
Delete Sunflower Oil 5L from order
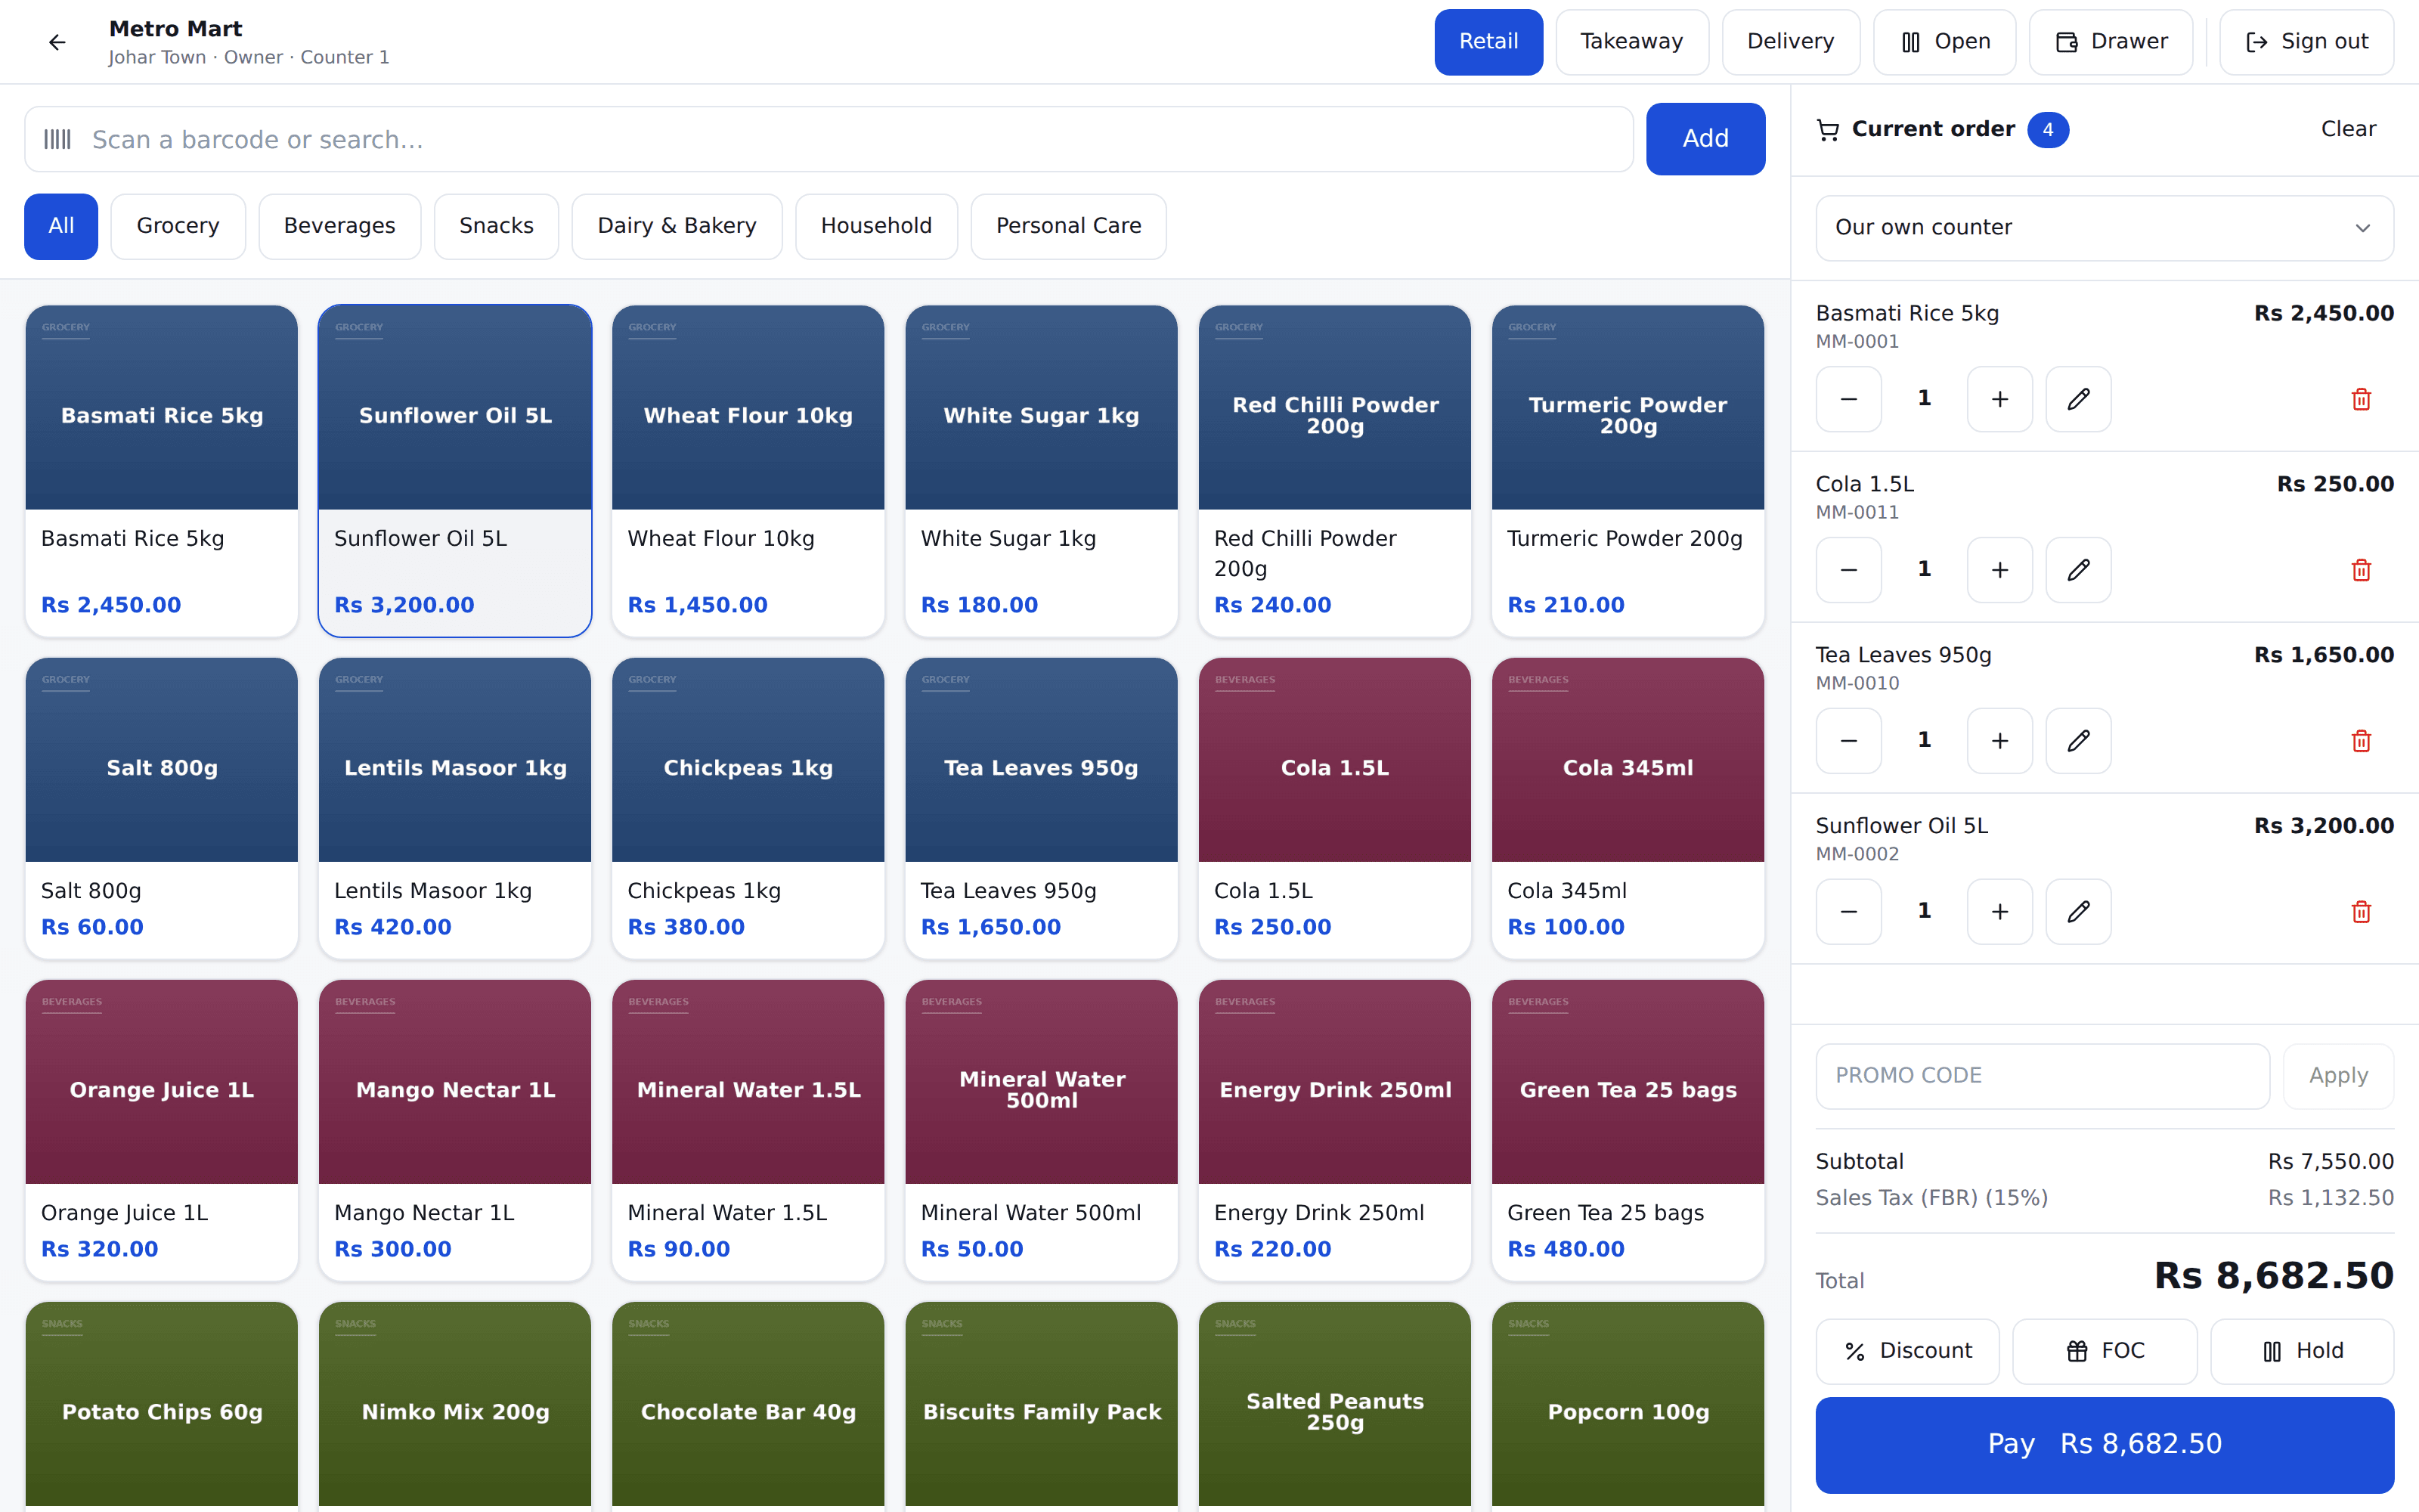pyautogui.click(x=2361, y=912)
